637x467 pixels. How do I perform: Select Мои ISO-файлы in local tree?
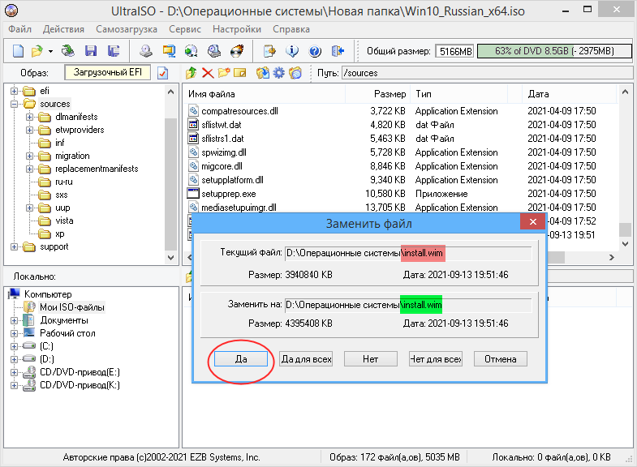coord(72,307)
